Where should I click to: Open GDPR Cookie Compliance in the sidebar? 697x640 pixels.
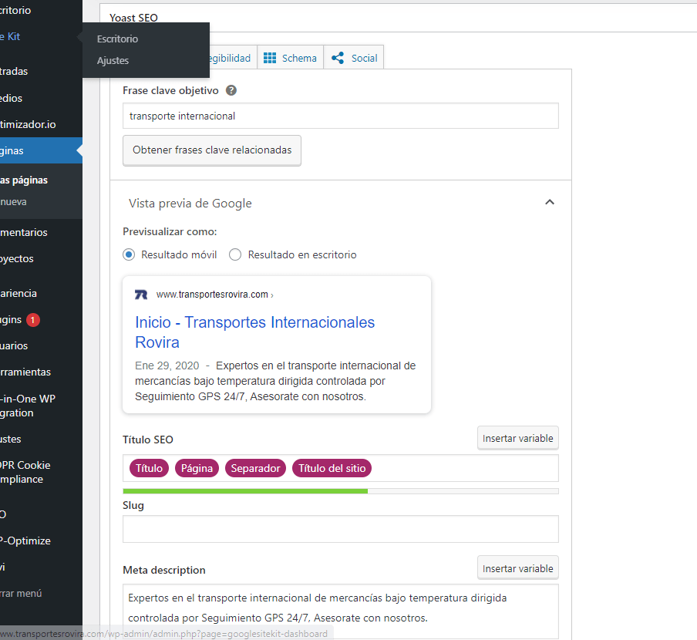(x=41, y=472)
